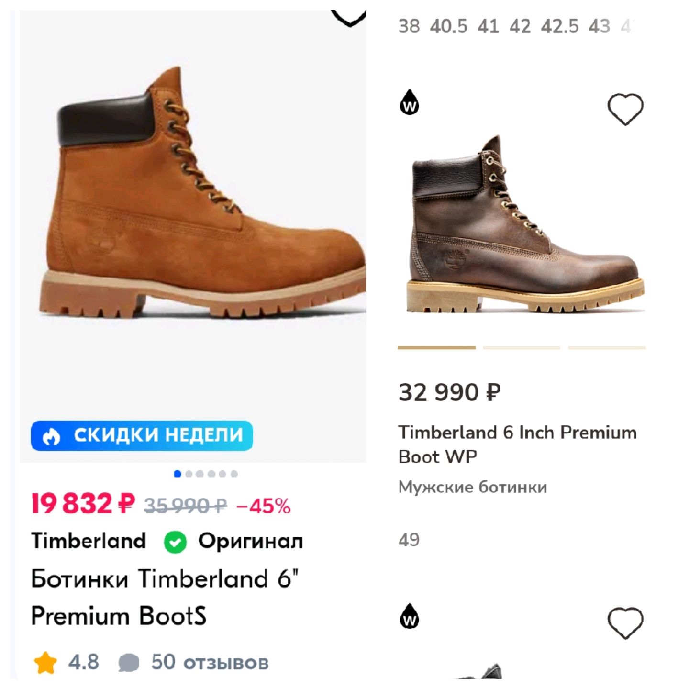Screen dimensions: 689x689
Task: Select size 40.5
Action: 448,26
